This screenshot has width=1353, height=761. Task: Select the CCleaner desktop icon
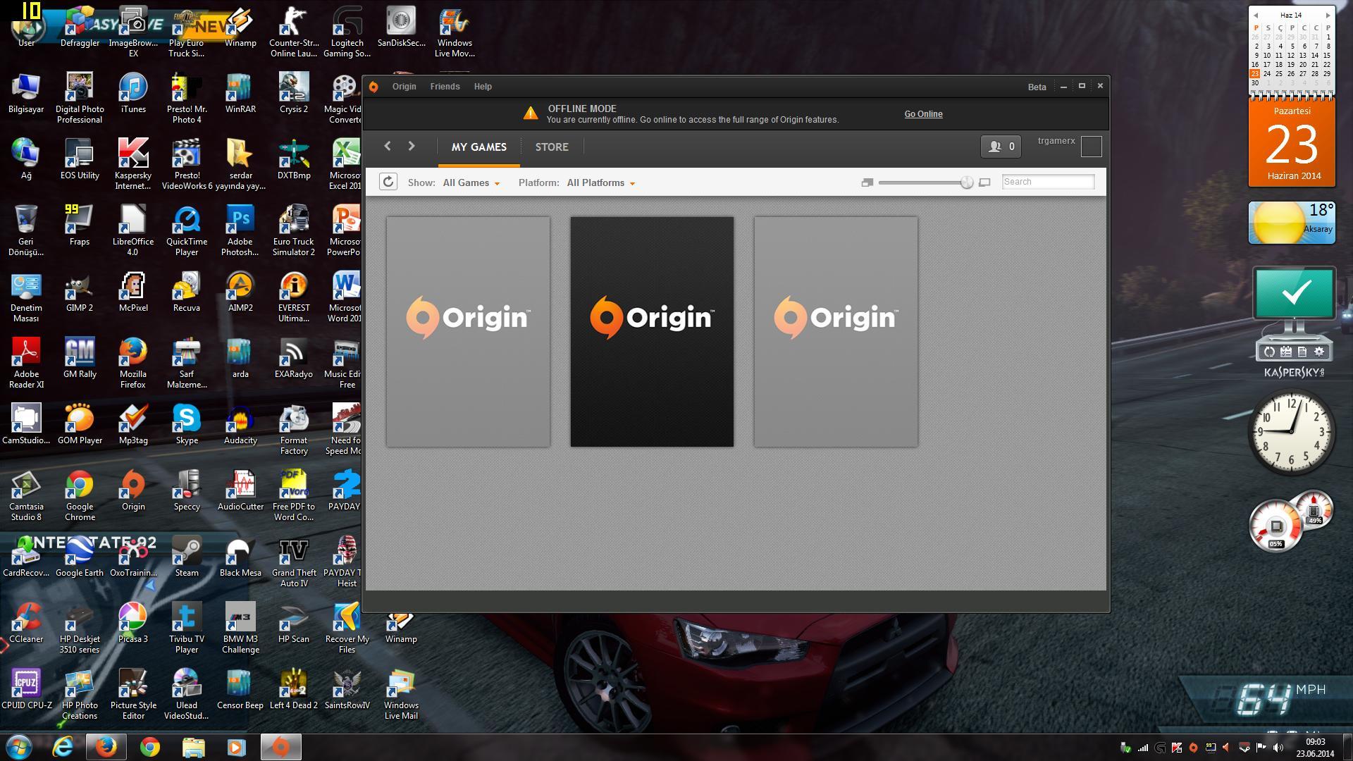[26, 623]
